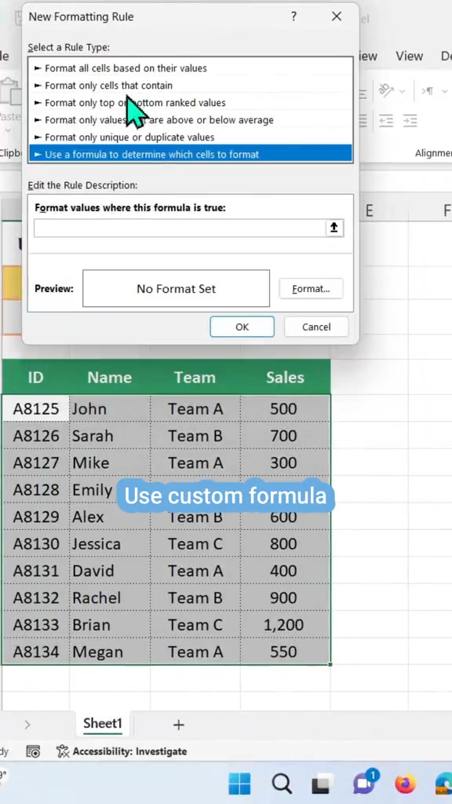Image resolution: width=452 pixels, height=804 pixels.
Task: Close the New Formatting Rule dialog with X
Action: click(x=336, y=16)
